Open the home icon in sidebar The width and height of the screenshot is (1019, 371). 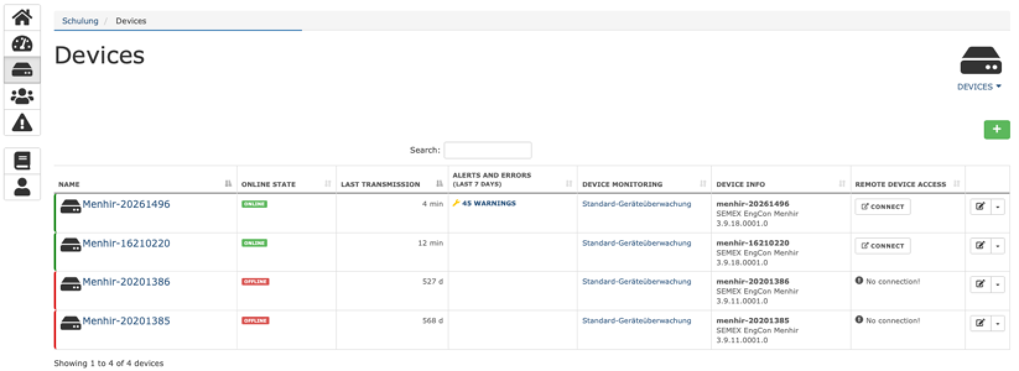[22, 17]
